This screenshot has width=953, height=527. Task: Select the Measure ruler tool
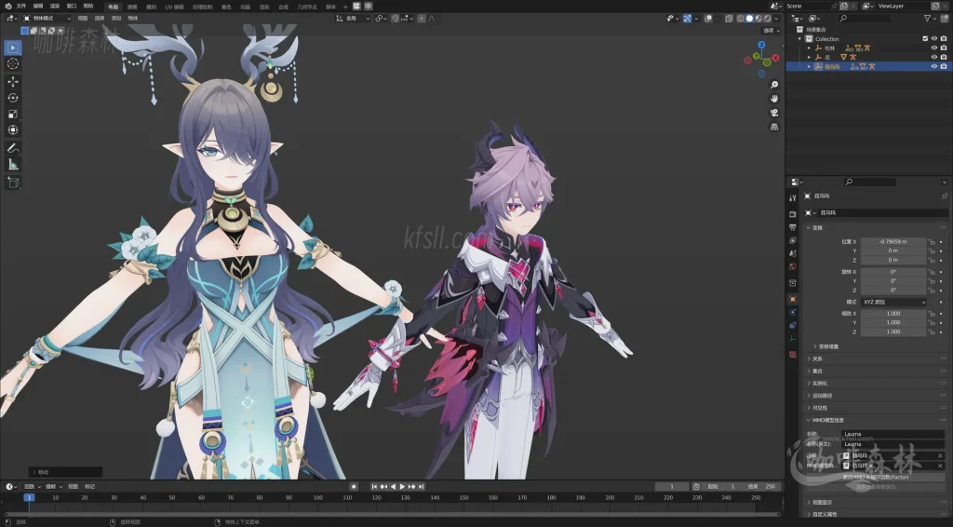pos(13,165)
